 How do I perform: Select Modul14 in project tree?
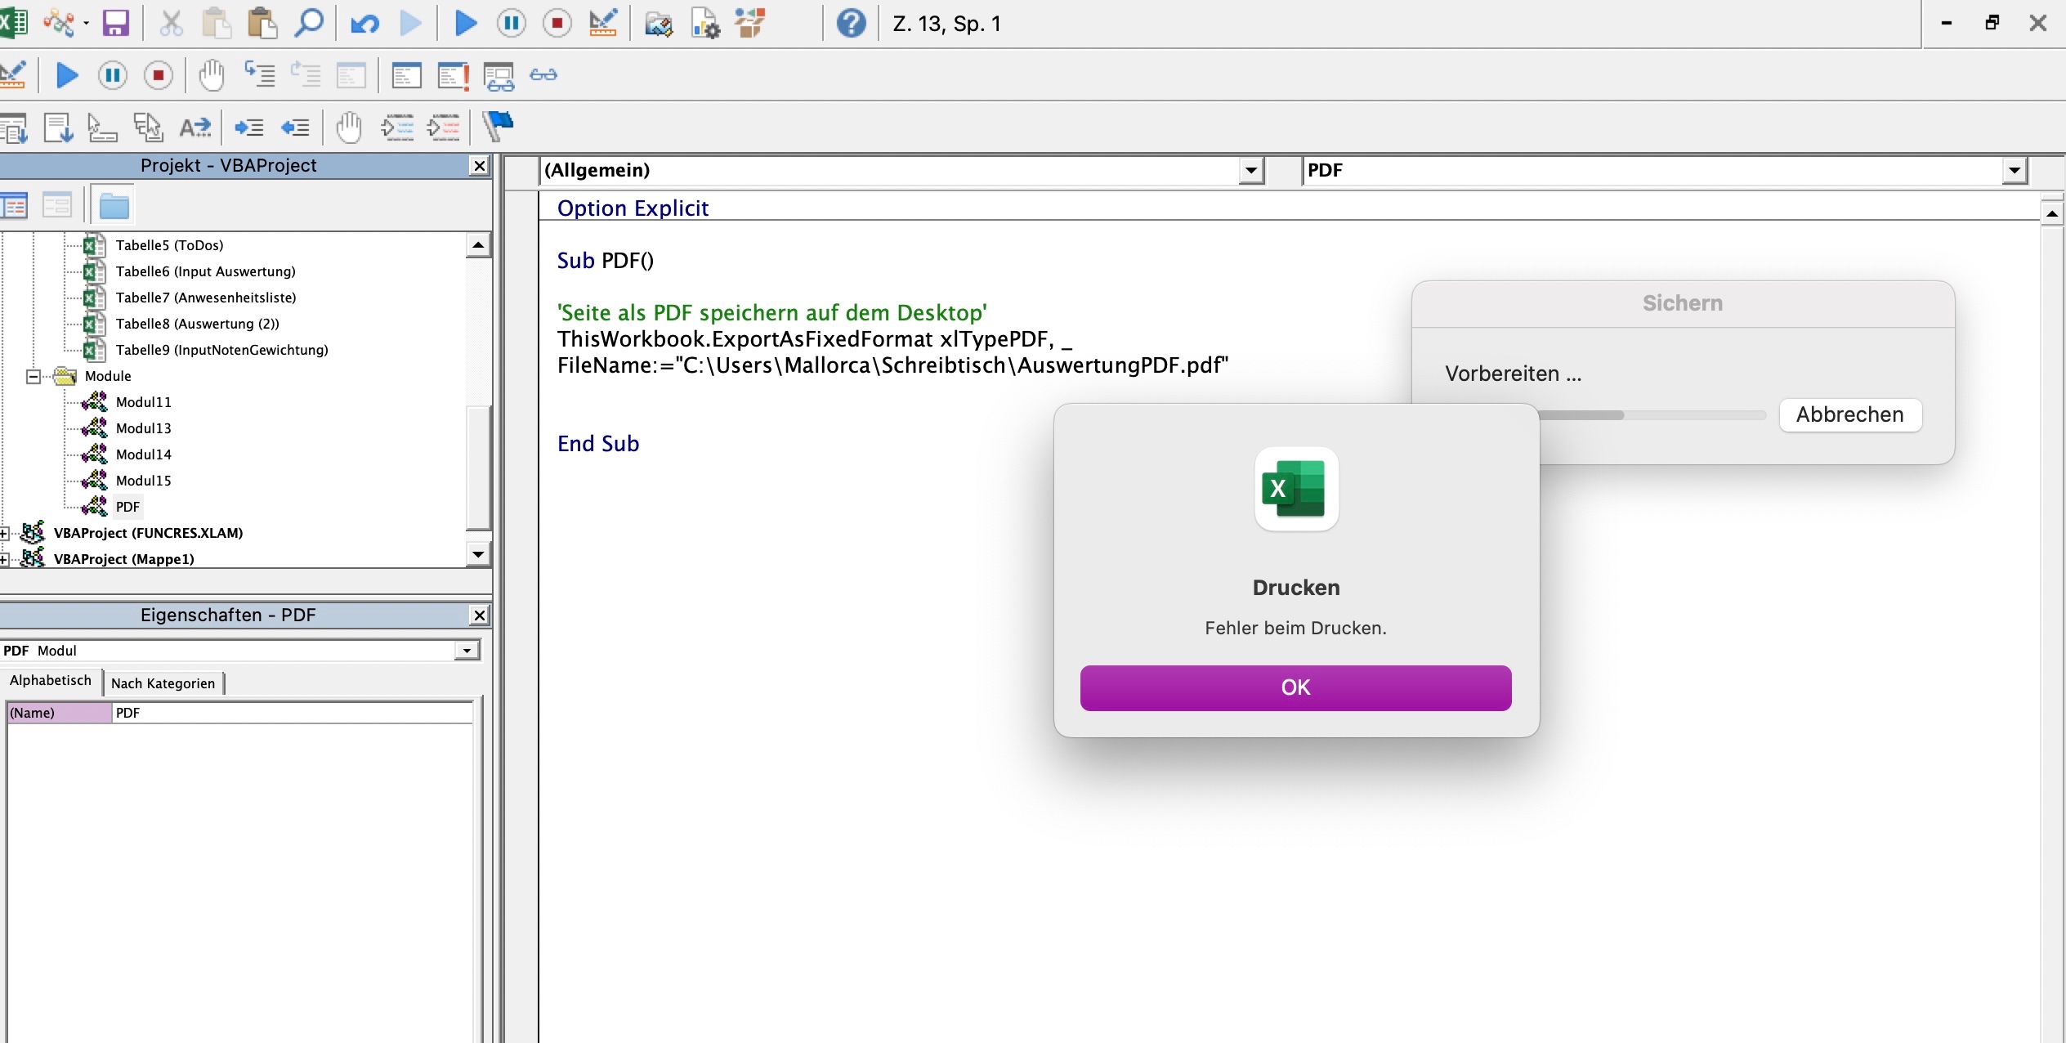click(x=143, y=454)
